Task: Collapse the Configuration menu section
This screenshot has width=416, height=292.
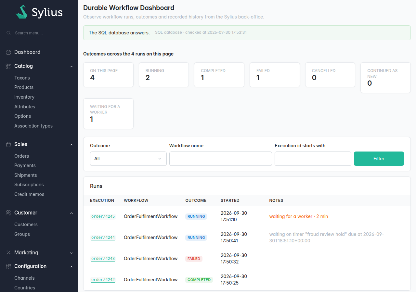Action: (x=71, y=267)
